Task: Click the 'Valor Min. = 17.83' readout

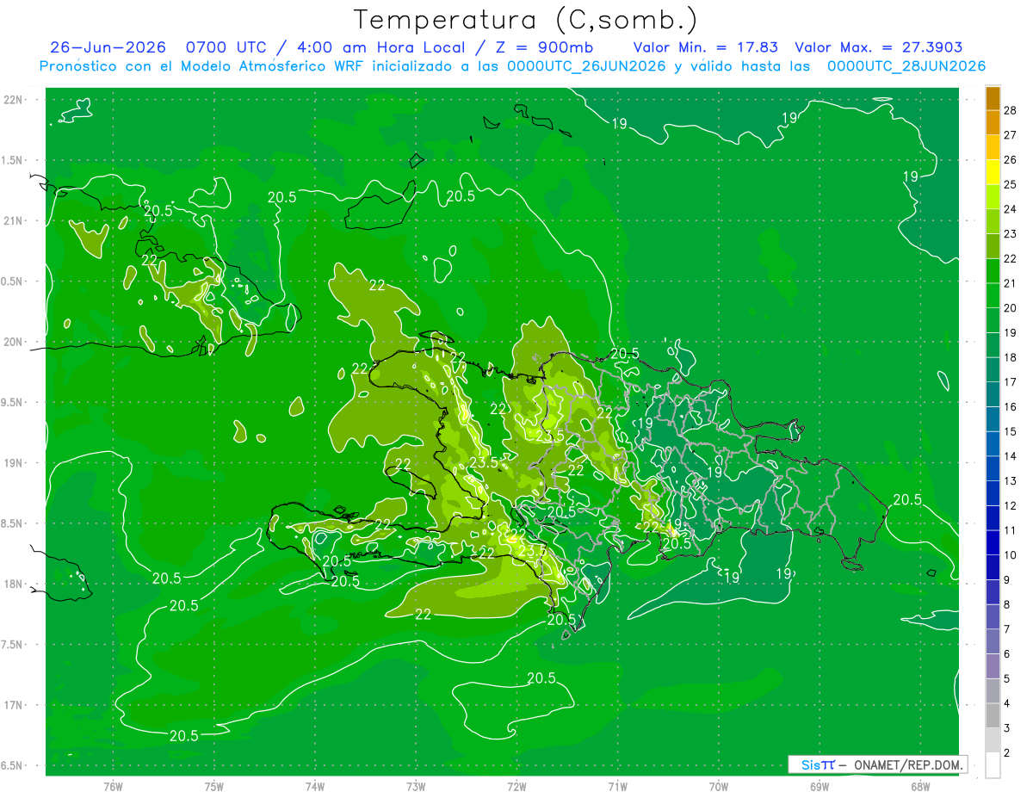Action: pos(705,47)
